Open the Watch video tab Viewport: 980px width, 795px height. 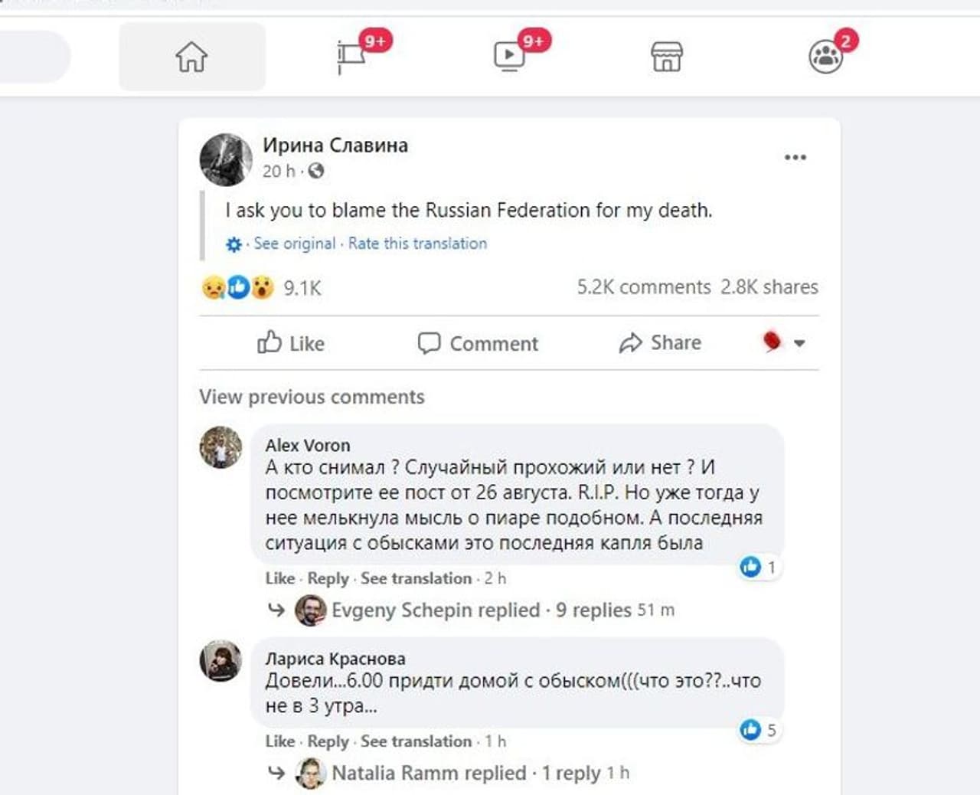pyautogui.click(x=510, y=57)
